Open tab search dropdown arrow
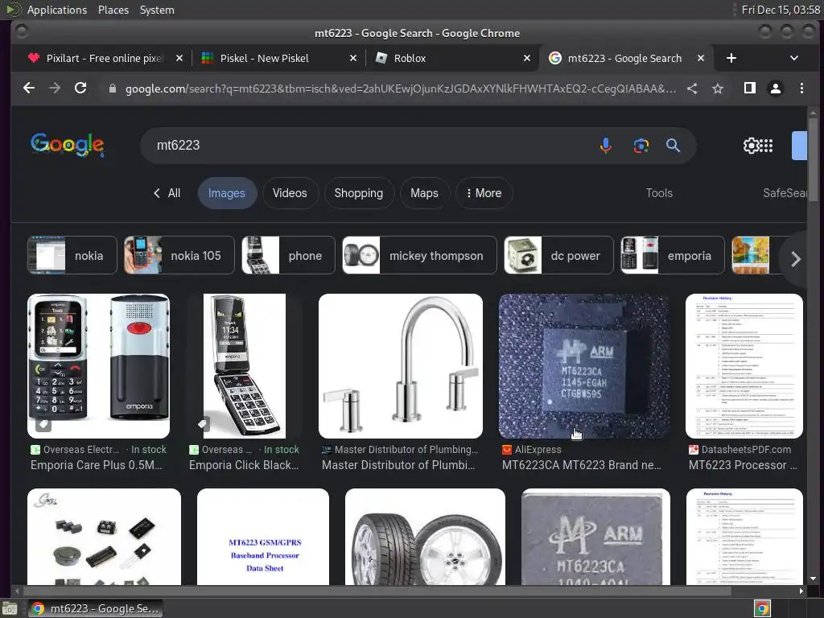This screenshot has width=824, height=618. tap(794, 58)
